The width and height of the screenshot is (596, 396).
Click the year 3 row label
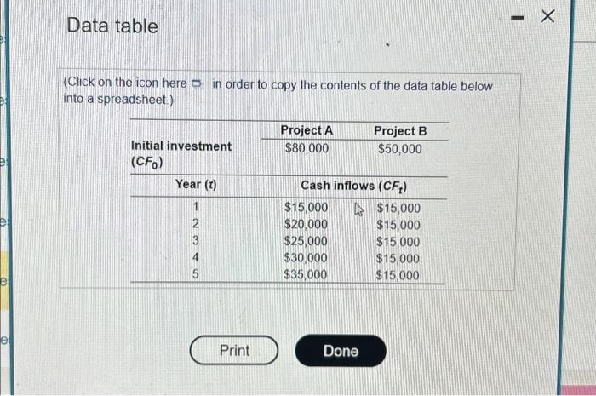click(x=195, y=241)
